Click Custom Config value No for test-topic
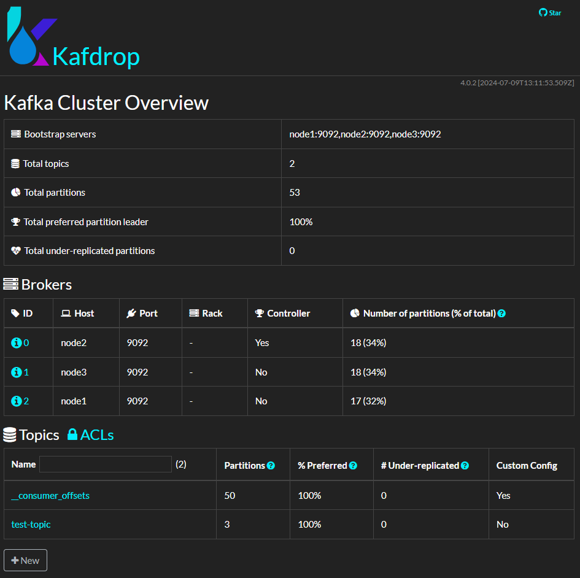This screenshot has width=580, height=578. (x=502, y=525)
